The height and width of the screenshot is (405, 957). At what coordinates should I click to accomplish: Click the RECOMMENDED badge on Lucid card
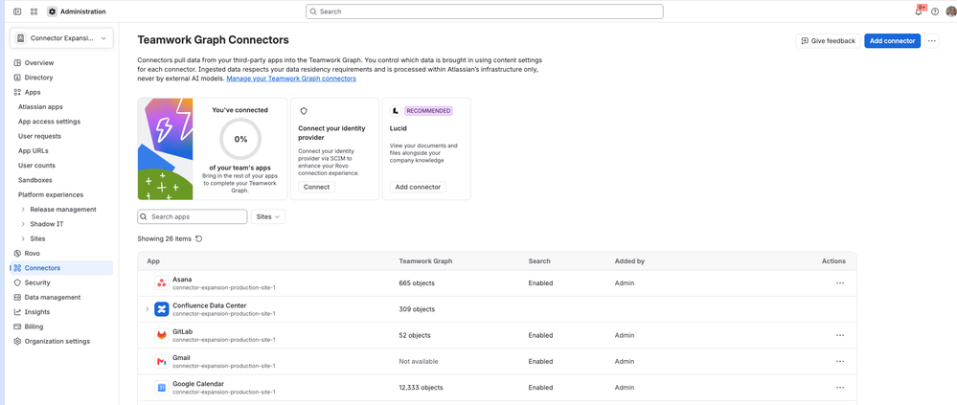point(428,111)
